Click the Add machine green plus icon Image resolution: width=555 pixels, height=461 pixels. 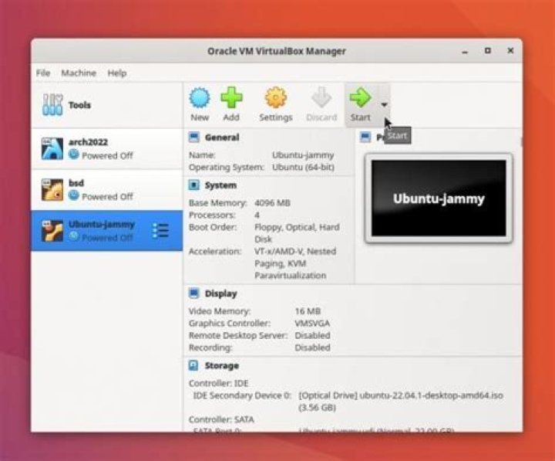pyautogui.click(x=231, y=97)
